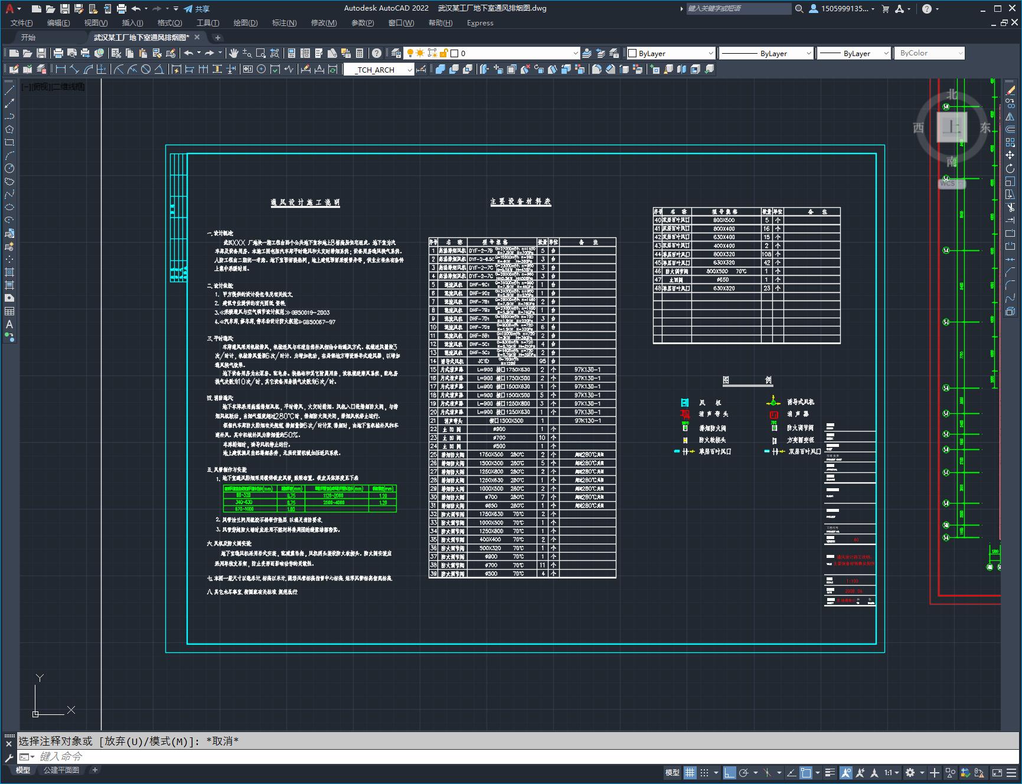1022x784 pixels.
Task: Open the 绘图(D) menu
Action: pos(246,23)
